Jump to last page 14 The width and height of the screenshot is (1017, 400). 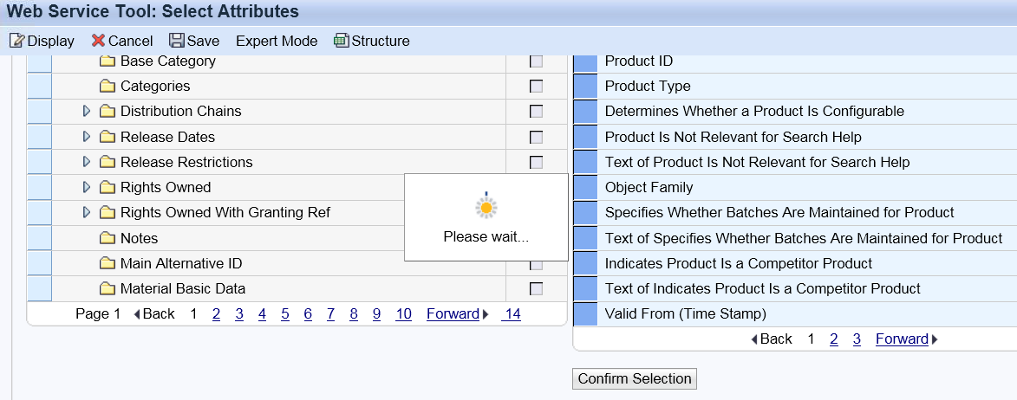point(512,314)
